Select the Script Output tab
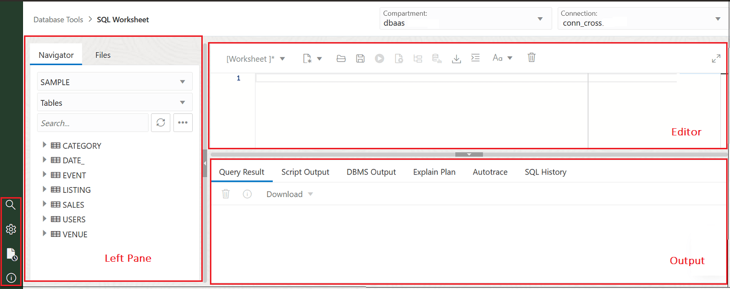The width and height of the screenshot is (730, 289). click(305, 172)
